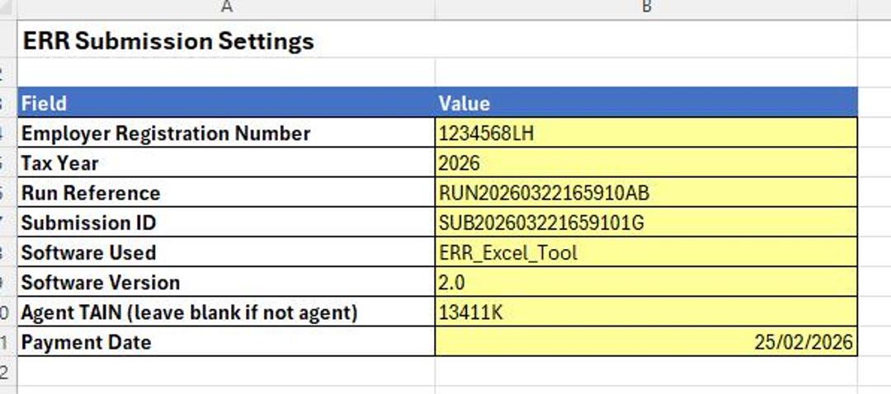Screen dimensions: 891x394
Task: Click the 'Field' header cell
Action: [x=226, y=103]
